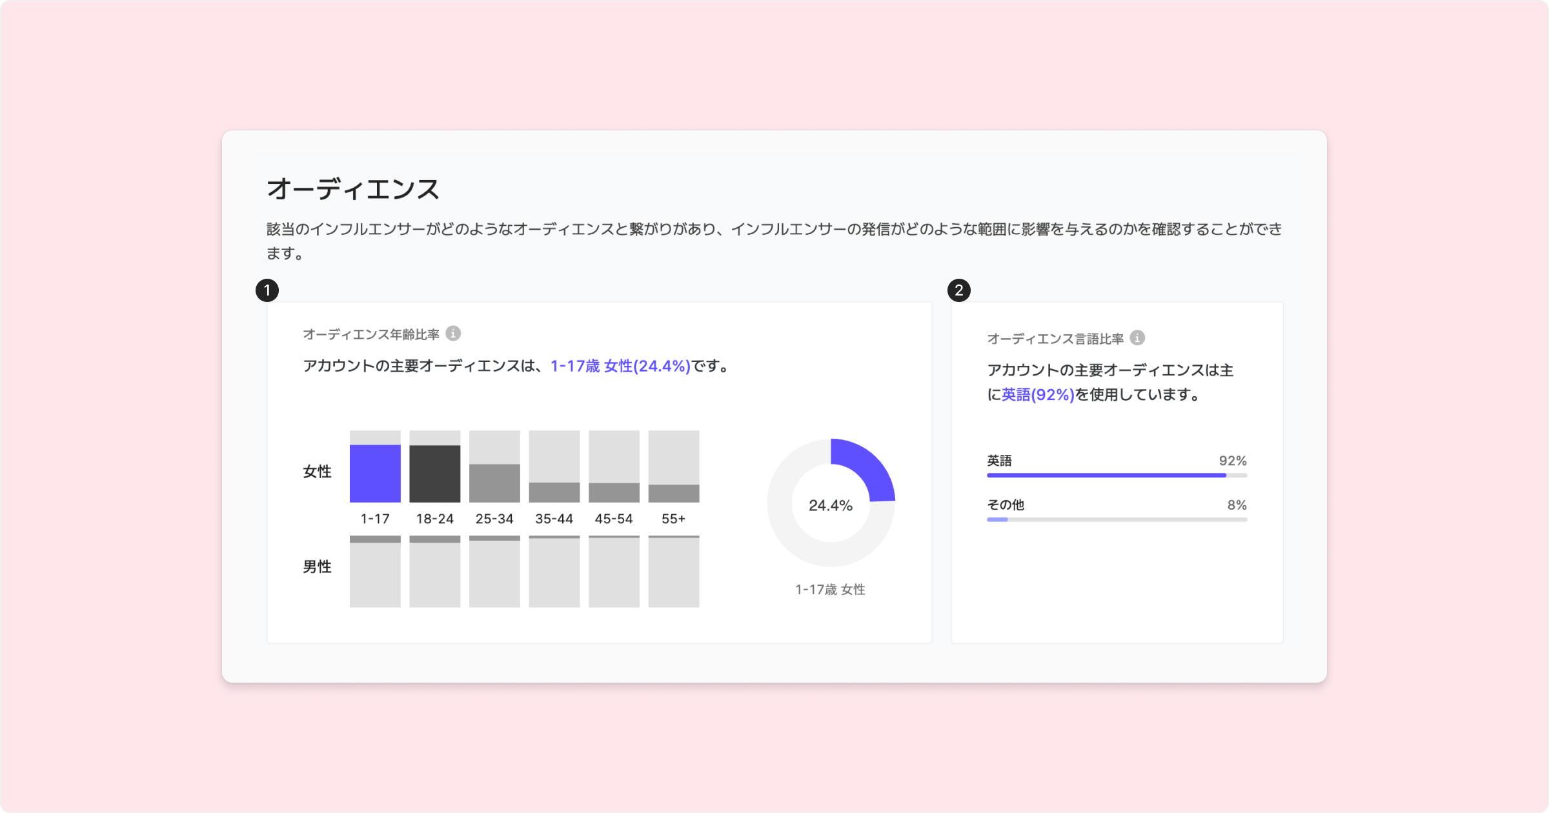Image resolution: width=1549 pixels, height=813 pixels.
Task: Select the female 55+ bar
Action: click(673, 493)
